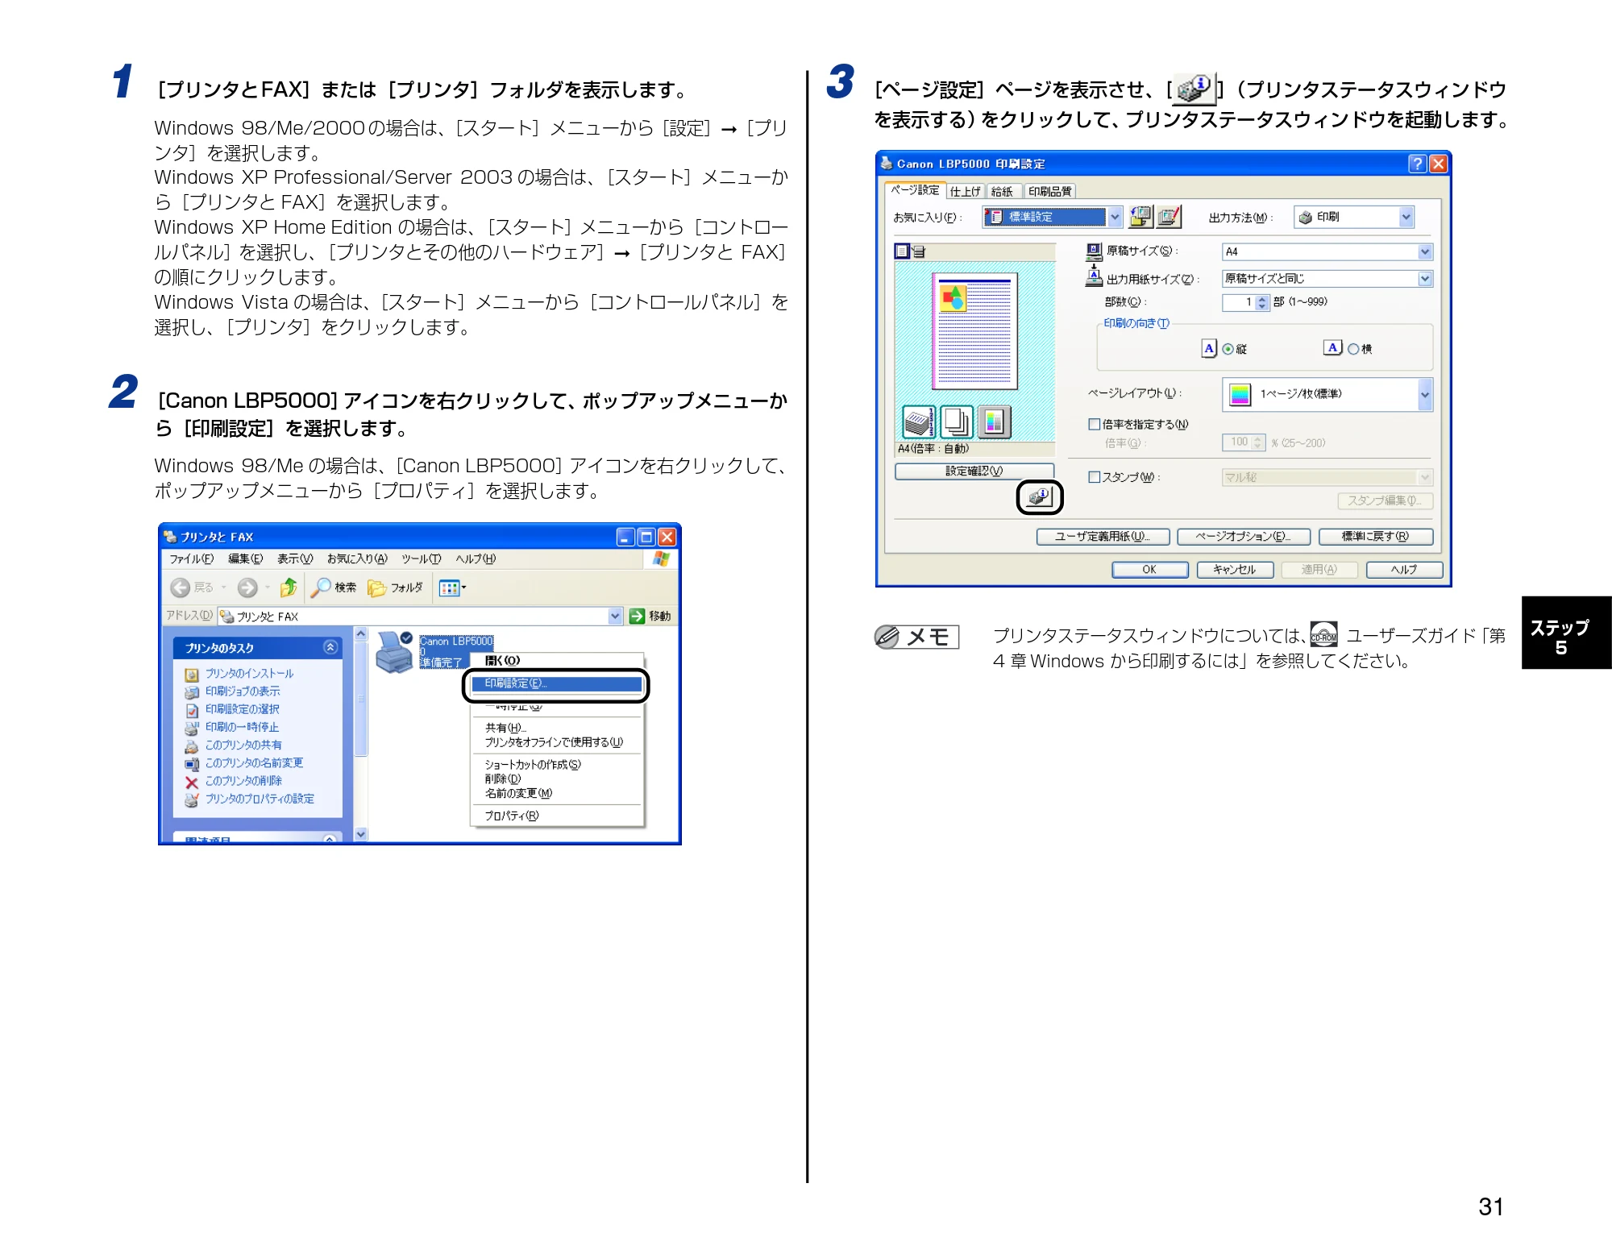Click the collated stack preview icon
The image size is (1612, 1254).
click(x=919, y=421)
